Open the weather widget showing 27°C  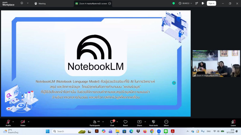pos(11,131)
